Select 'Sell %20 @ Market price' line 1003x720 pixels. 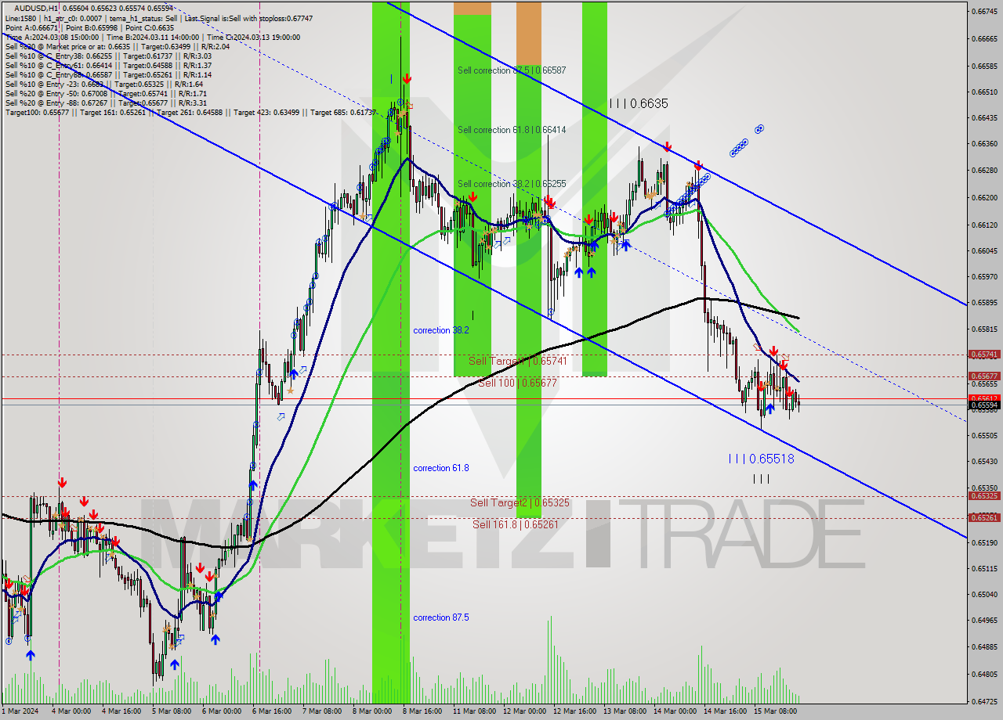click(x=117, y=46)
